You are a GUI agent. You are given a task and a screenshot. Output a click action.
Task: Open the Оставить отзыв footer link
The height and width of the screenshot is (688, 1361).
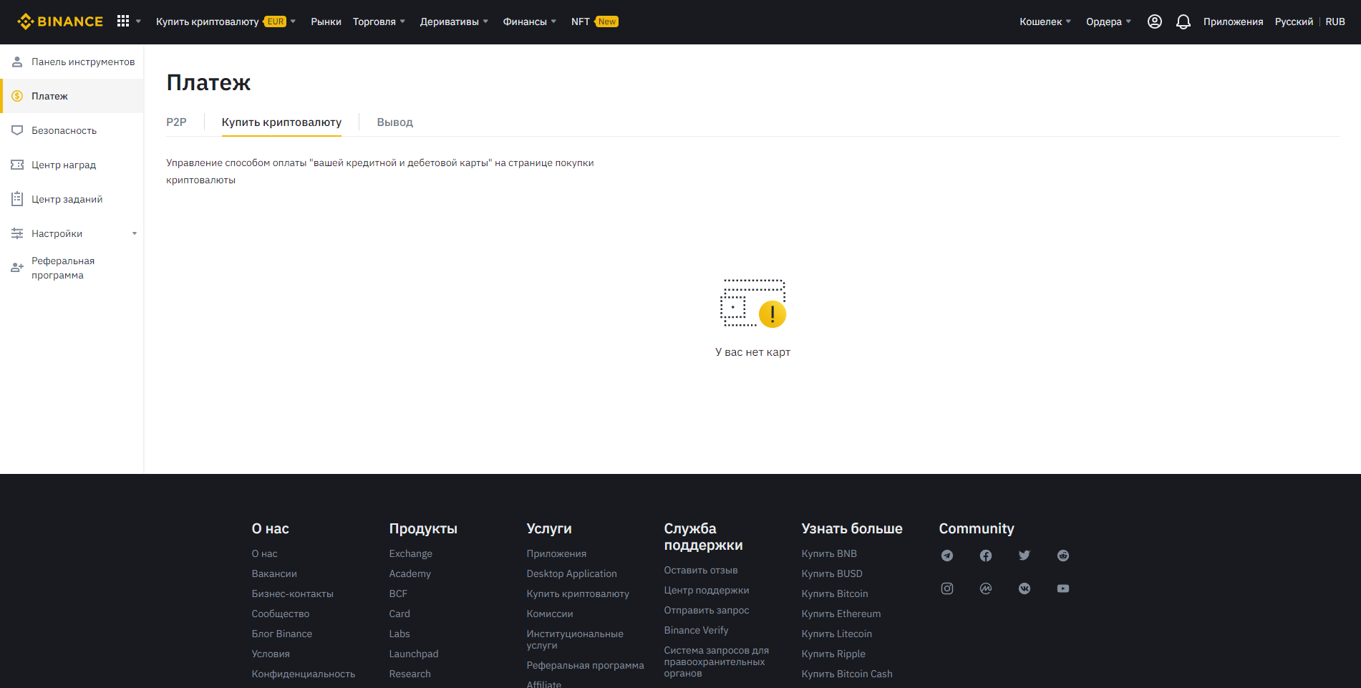pos(700,570)
